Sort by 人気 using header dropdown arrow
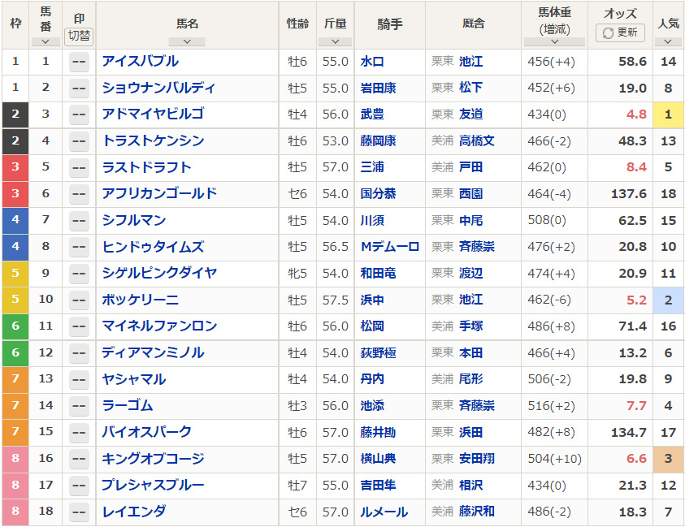 tap(667, 42)
